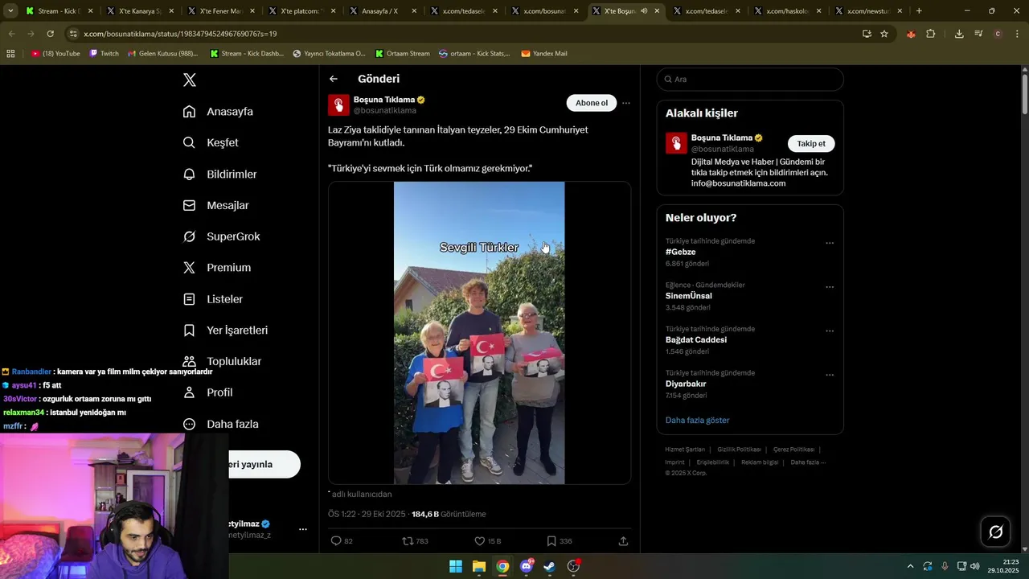Screen dimensions: 1029x579
Task: Open options for Diyarbakır trend
Action: (x=830, y=375)
